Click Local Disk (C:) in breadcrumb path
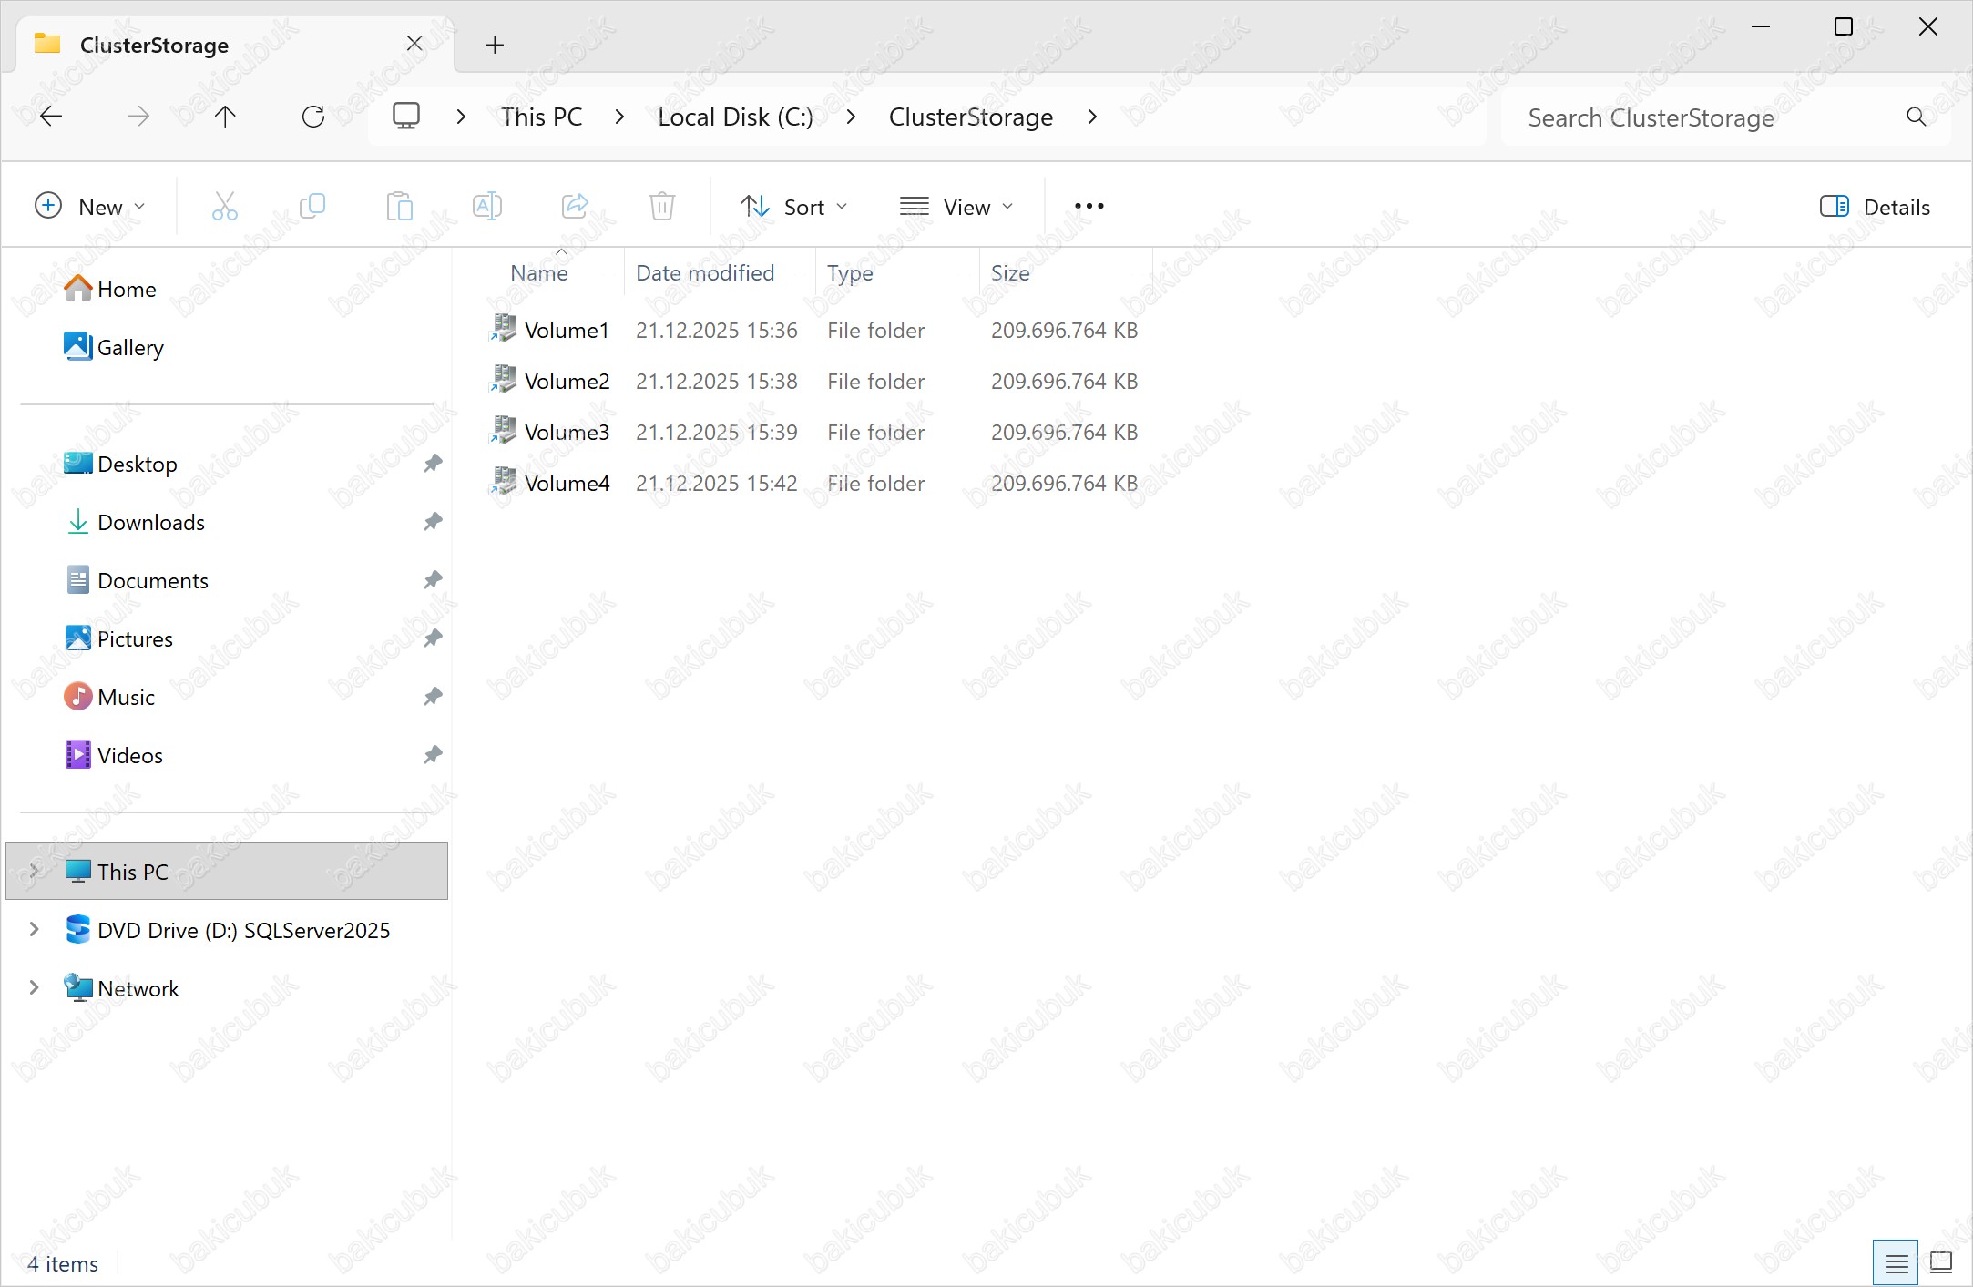Viewport: 1973px width, 1287px height. tap(735, 117)
